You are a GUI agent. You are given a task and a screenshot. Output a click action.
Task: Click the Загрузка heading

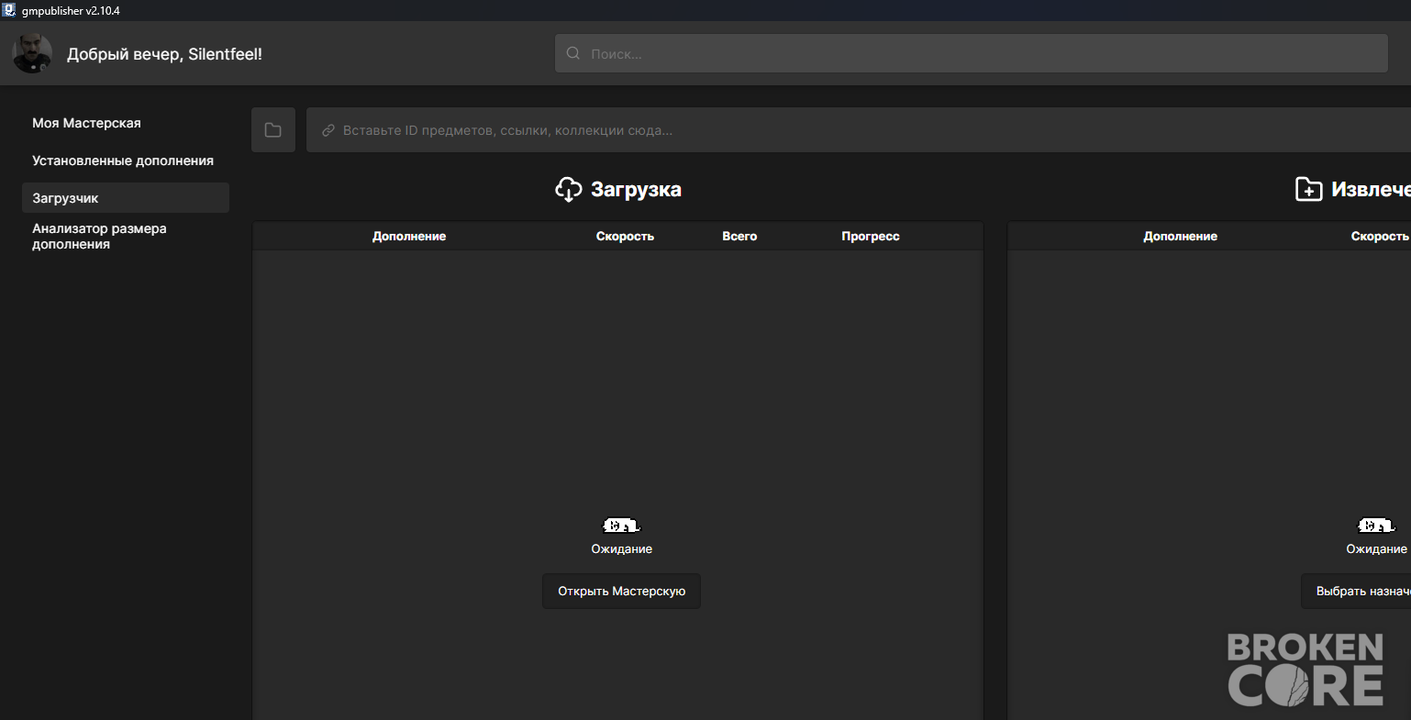[x=636, y=190]
